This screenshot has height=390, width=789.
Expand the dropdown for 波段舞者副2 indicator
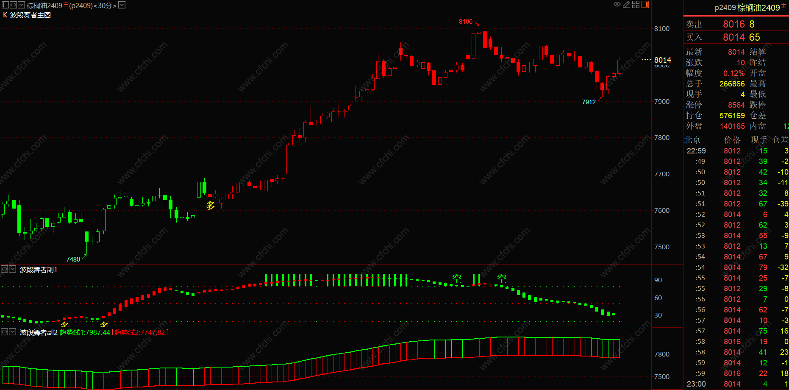[12, 332]
